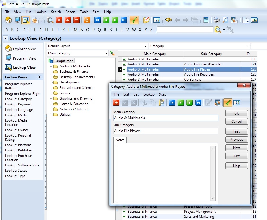Expand the Main Category dropdown above the tree
This screenshot has width=267, height=220.
106,53
